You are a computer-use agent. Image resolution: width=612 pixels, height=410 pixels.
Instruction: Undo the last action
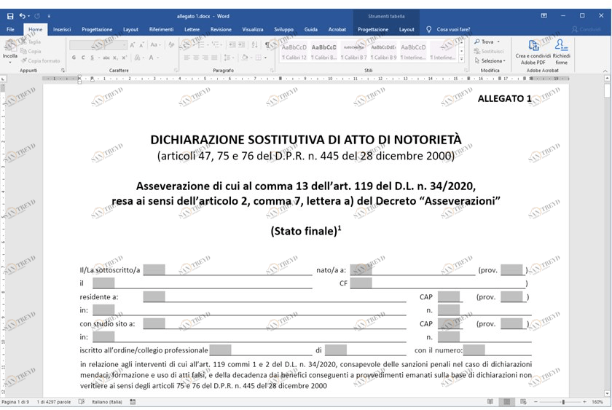tap(23, 15)
